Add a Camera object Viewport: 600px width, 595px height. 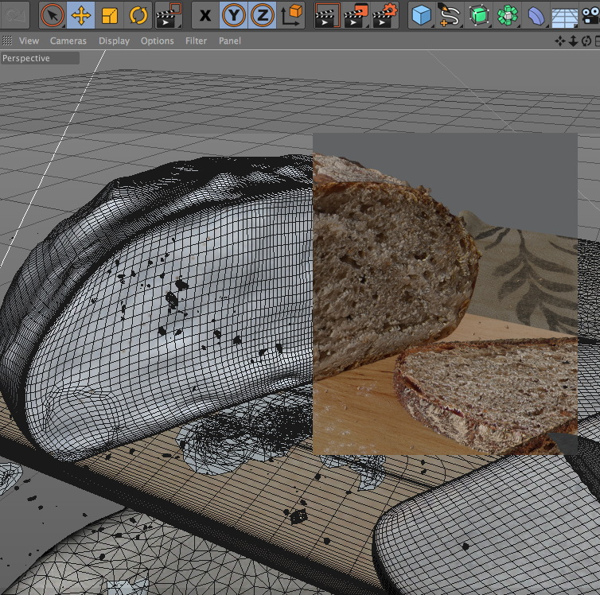[590, 15]
